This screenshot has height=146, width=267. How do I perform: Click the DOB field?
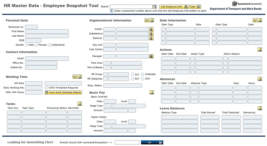33,40
